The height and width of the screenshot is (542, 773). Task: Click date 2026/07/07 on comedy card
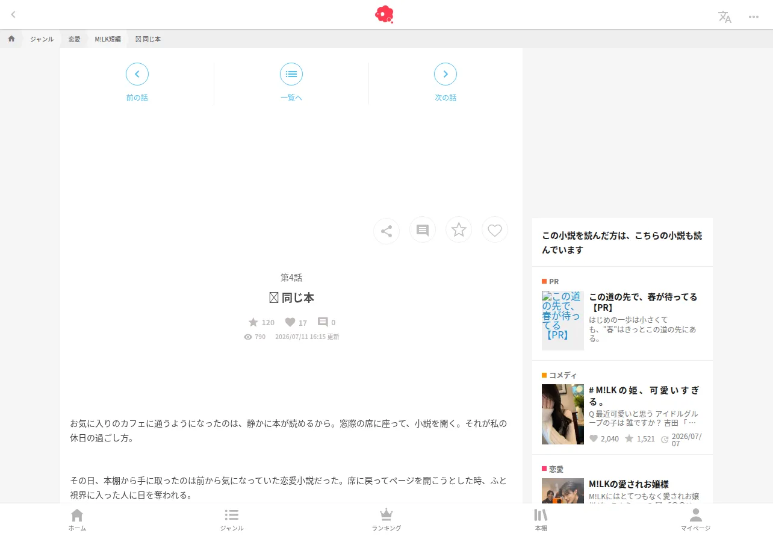tap(681, 440)
